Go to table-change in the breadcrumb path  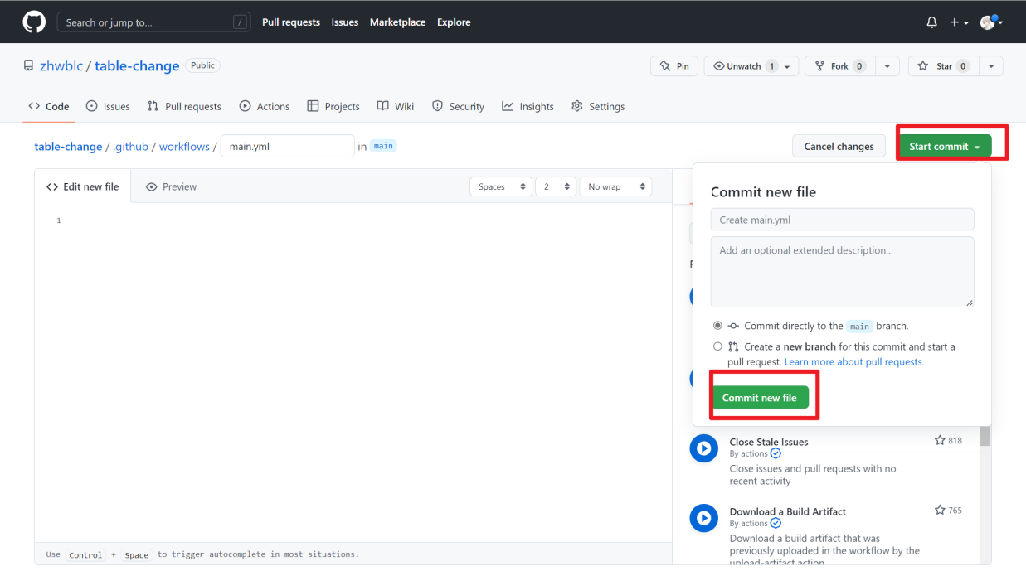coord(68,147)
